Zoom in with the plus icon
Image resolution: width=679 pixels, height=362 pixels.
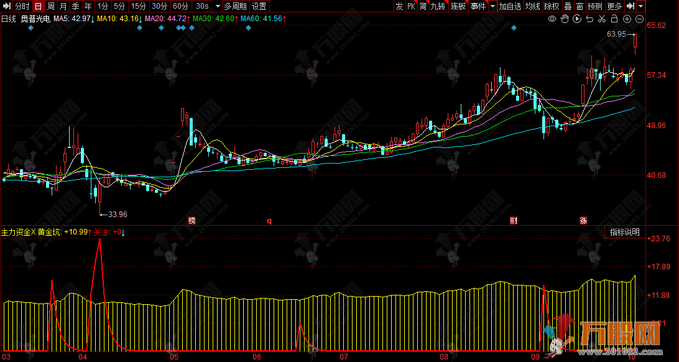pos(627,19)
